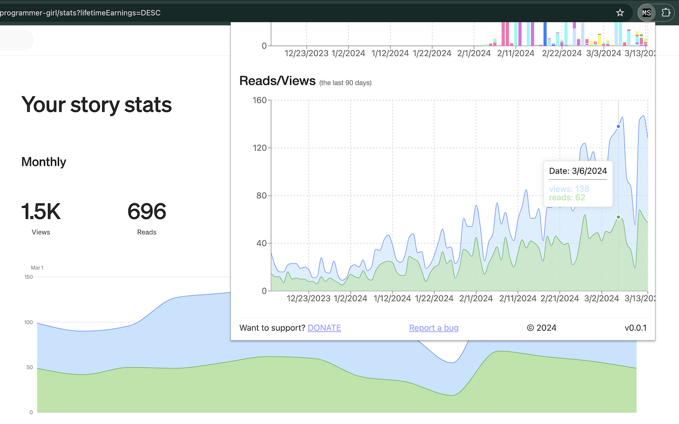
Task: Select the green reads data point on the chart
Action: point(618,217)
